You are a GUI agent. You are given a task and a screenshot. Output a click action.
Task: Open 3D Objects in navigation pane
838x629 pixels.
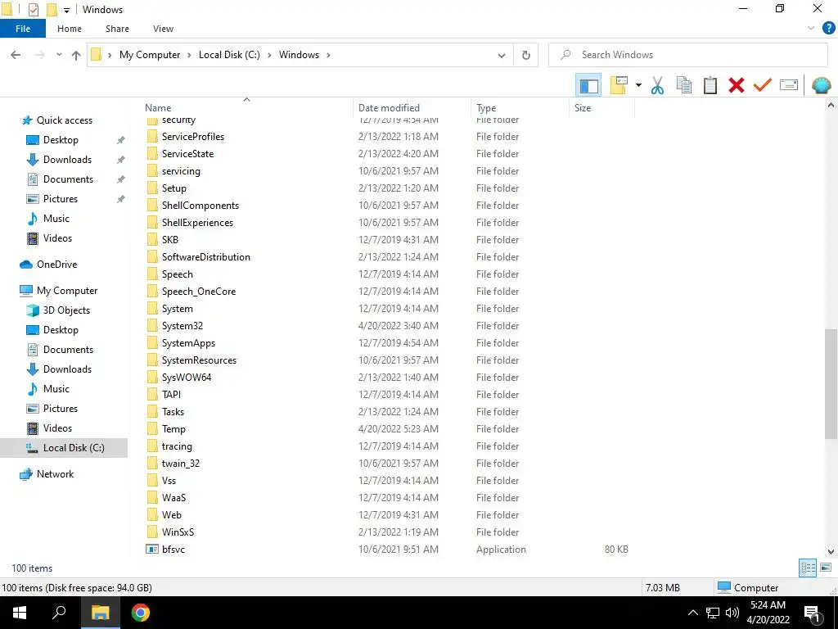[65, 310]
